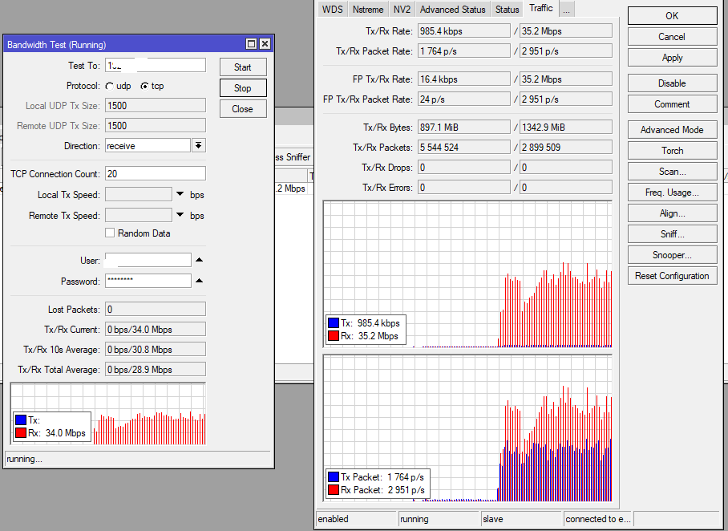728x531 pixels.
Task: Confirm with the OK button
Action: 672,16
